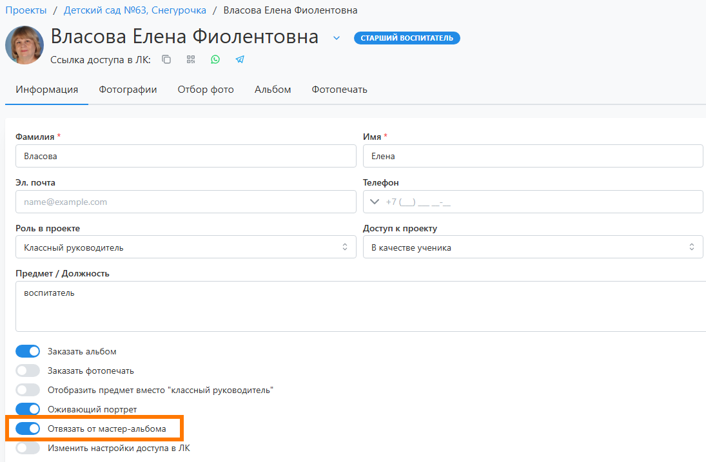Share access link via Telegram
706x462 pixels.
point(240,59)
